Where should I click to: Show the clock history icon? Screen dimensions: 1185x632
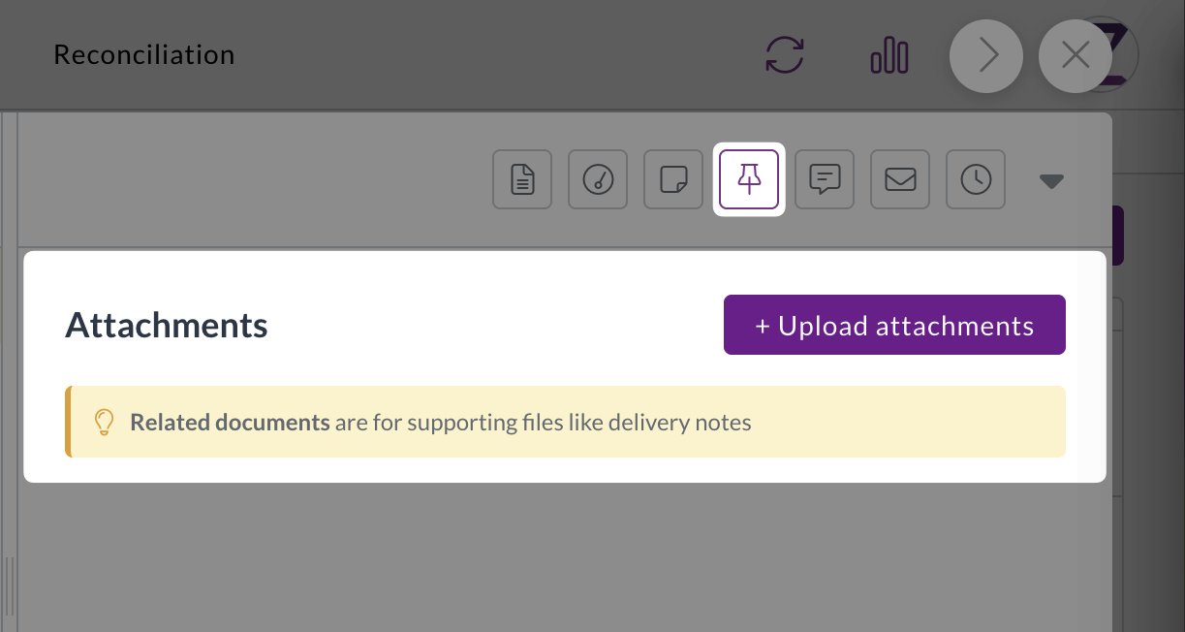coord(976,179)
